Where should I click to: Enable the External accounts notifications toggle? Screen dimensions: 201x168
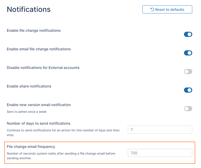coord(188,71)
